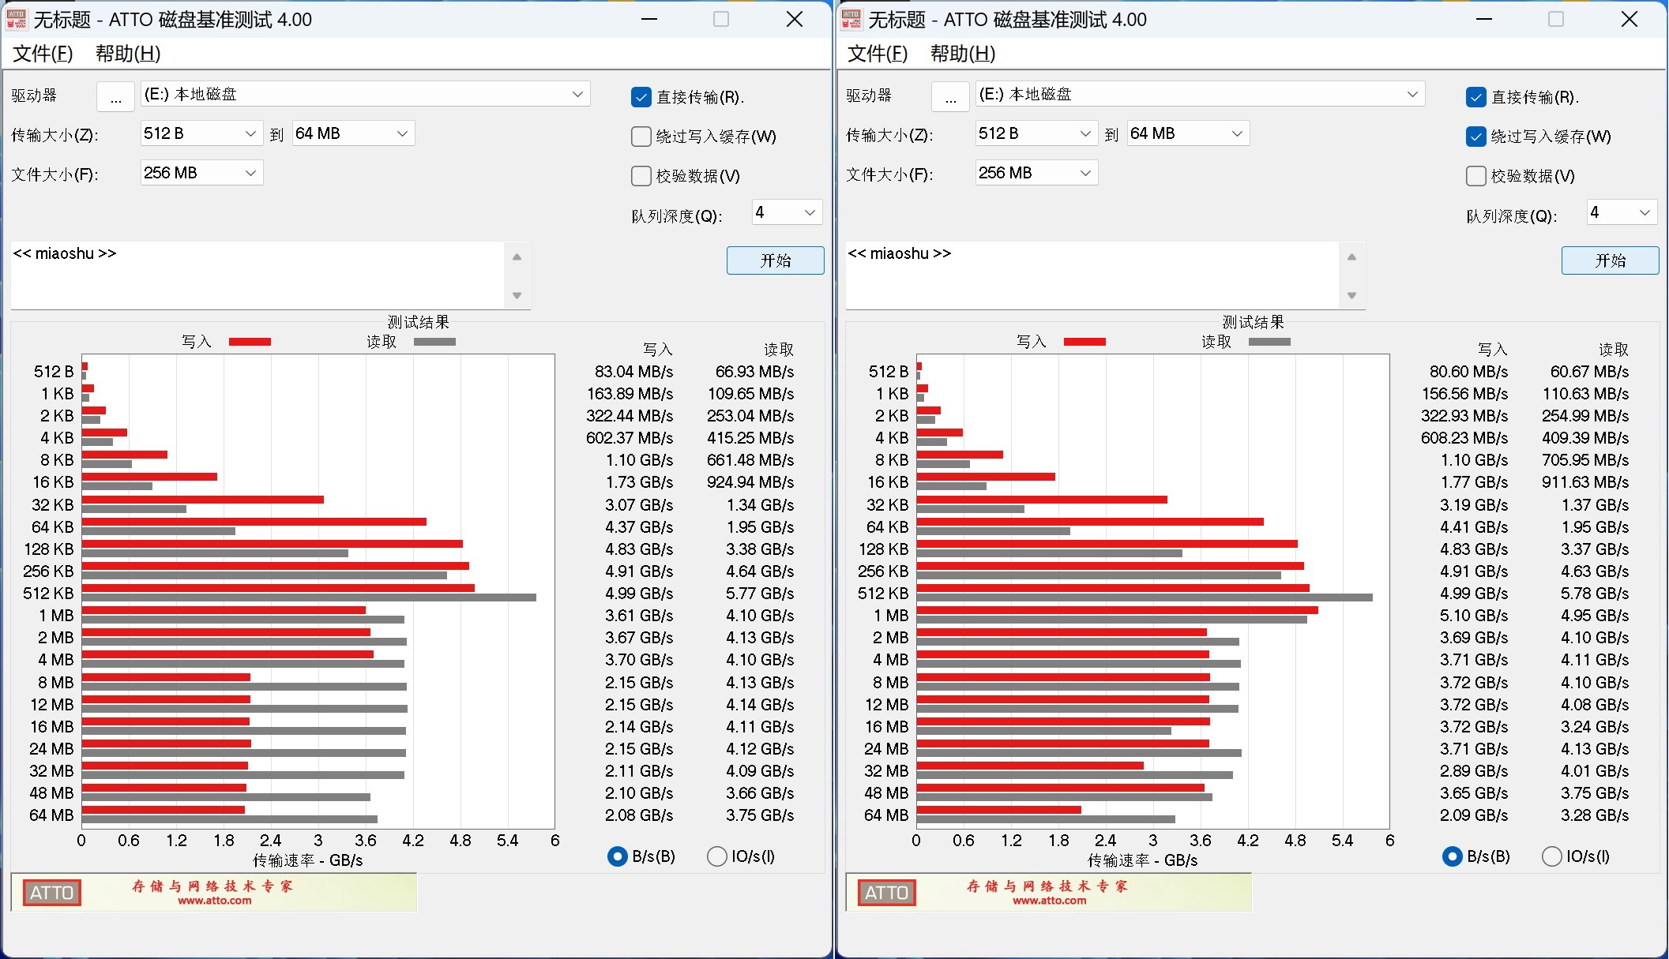
Task: Select B/s(B) radio in left window
Action: [x=617, y=856]
